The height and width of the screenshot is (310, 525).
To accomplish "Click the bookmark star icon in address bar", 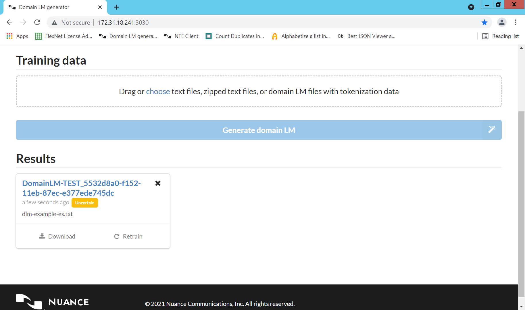I will pos(484,22).
